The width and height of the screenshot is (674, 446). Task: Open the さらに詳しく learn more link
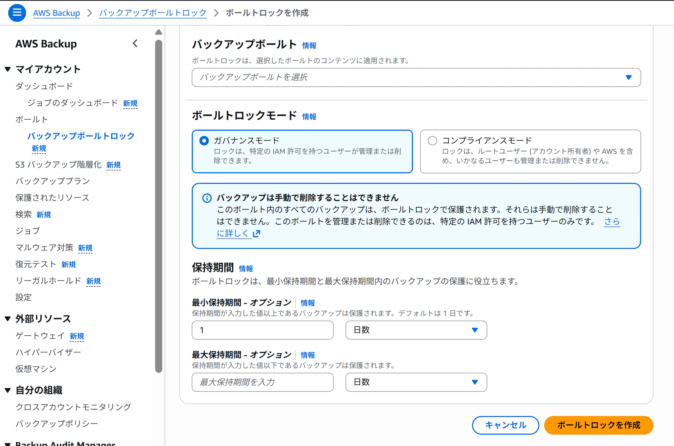[x=234, y=233]
